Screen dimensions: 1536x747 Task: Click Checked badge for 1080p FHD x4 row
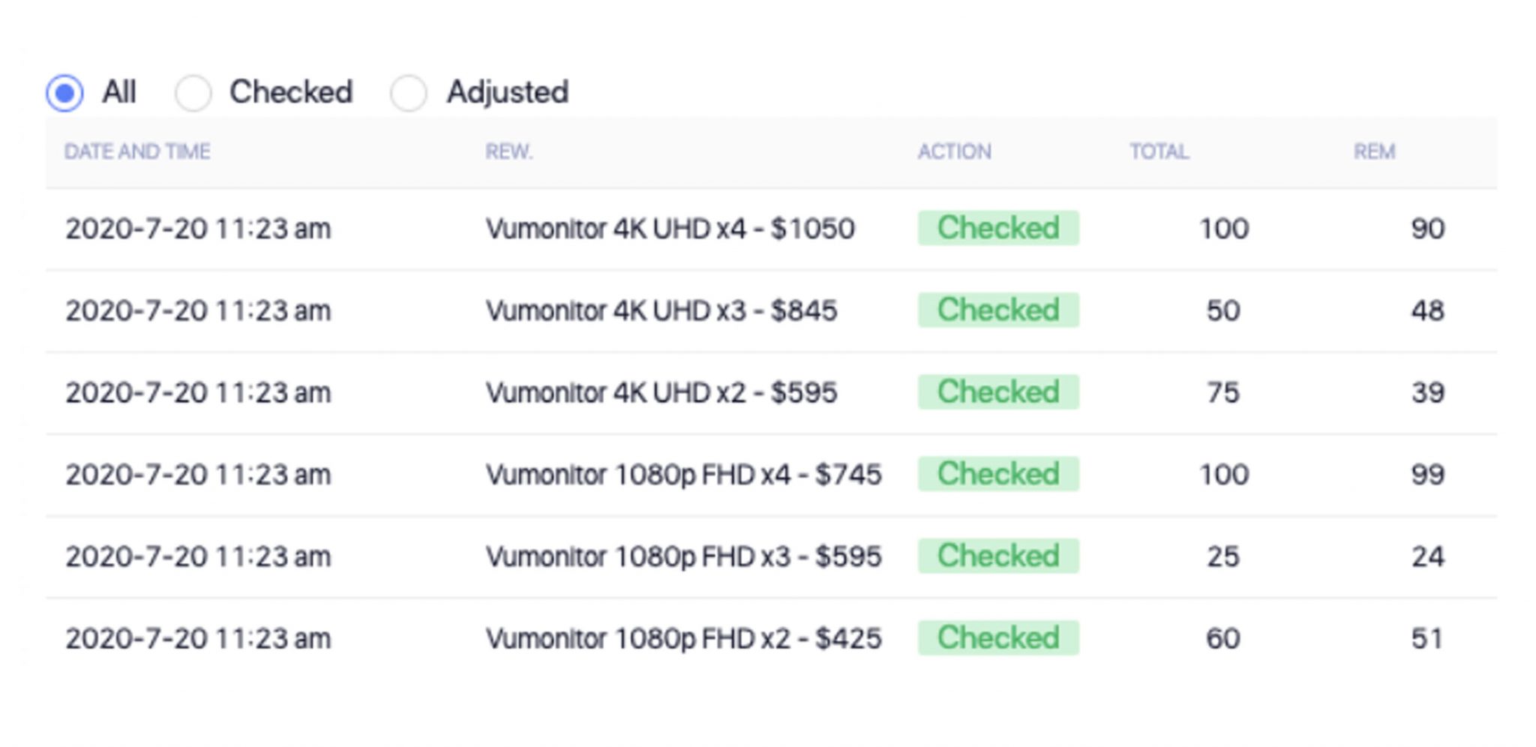point(998,474)
